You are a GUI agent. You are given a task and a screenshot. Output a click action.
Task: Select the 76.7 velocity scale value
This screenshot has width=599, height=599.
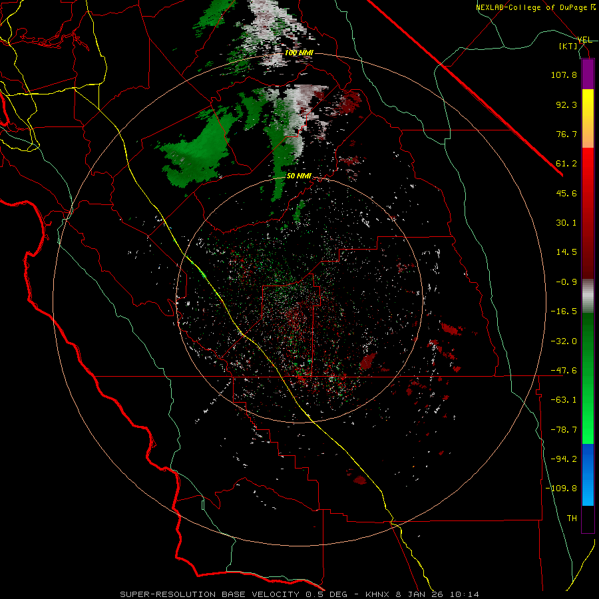click(566, 134)
